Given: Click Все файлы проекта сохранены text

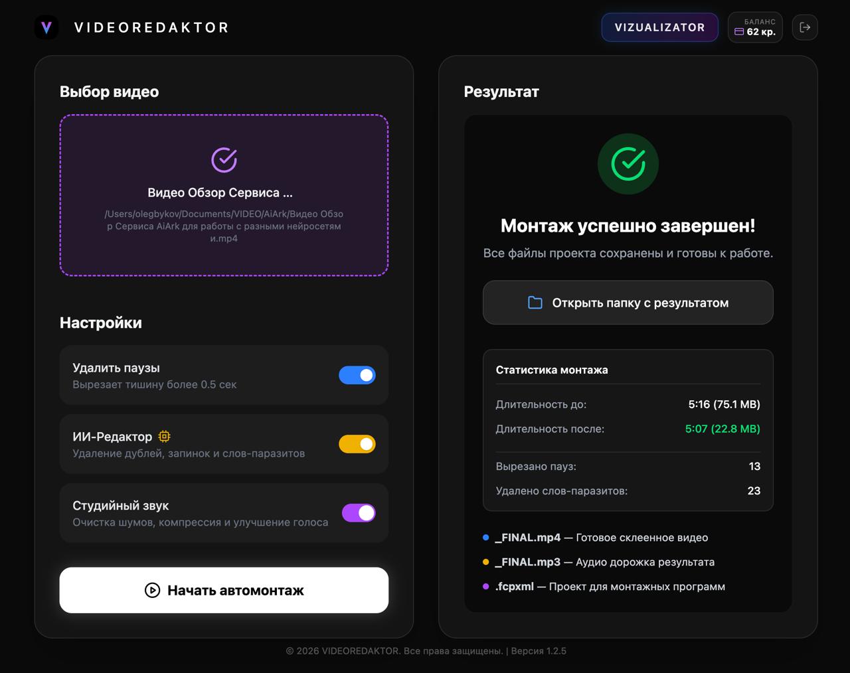Looking at the screenshot, I should pos(628,253).
